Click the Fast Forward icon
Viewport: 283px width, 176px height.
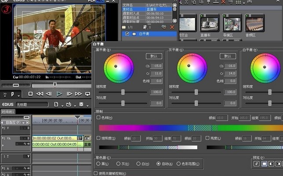coord(79,94)
